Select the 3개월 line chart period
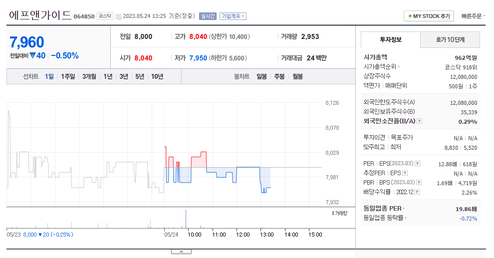Screen dimensions: 494x258 (x=89, y=76)
